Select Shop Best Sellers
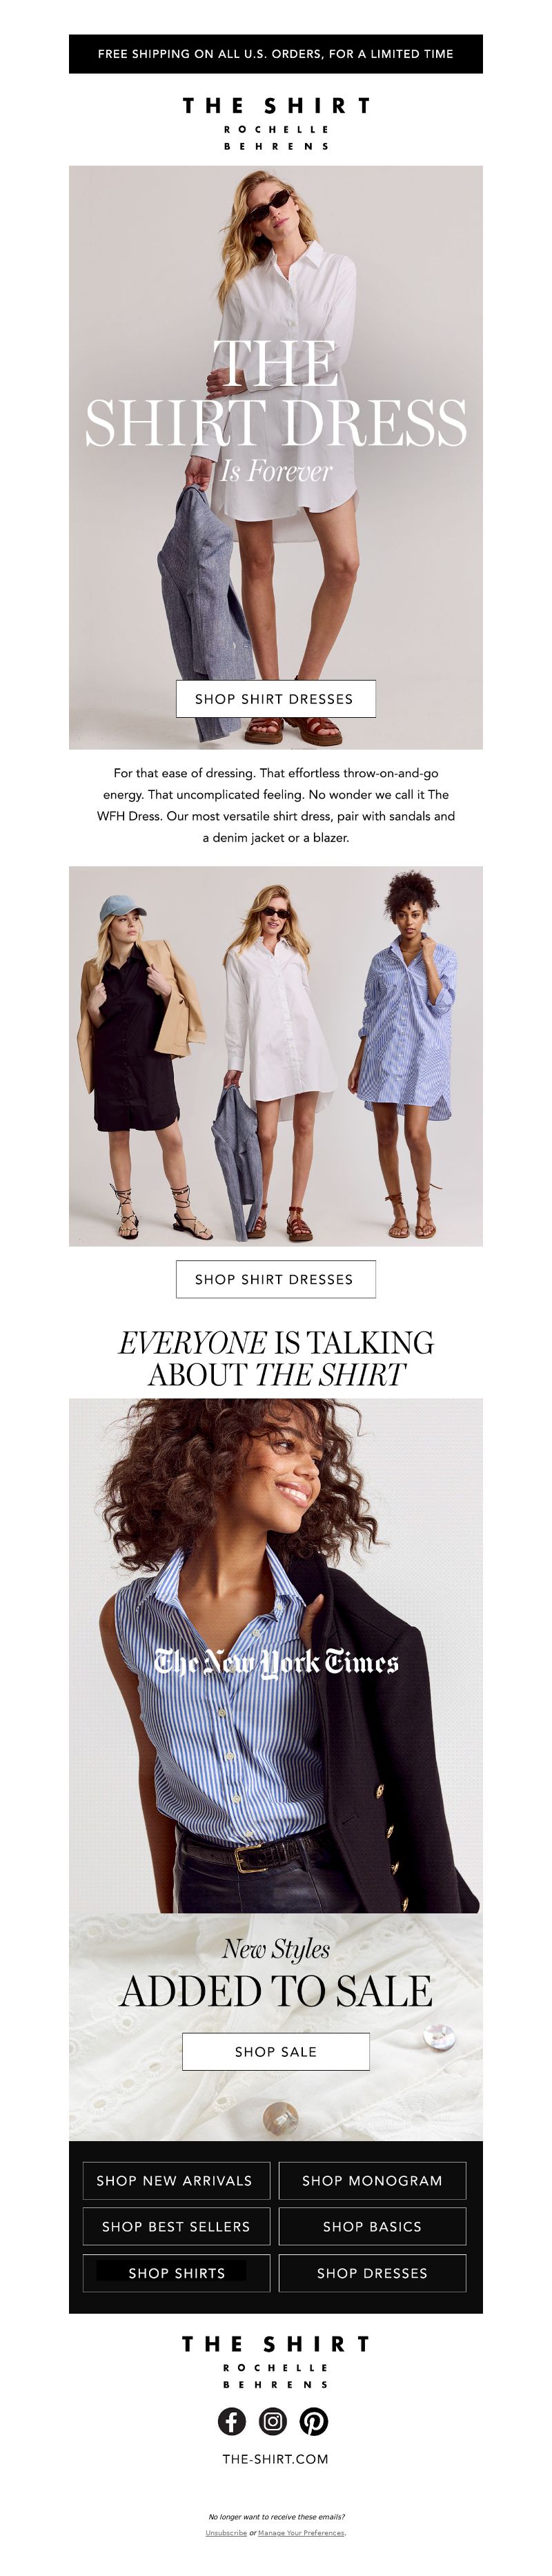Viewport: 552px width, 2576px height. [x=176, y=2226]
